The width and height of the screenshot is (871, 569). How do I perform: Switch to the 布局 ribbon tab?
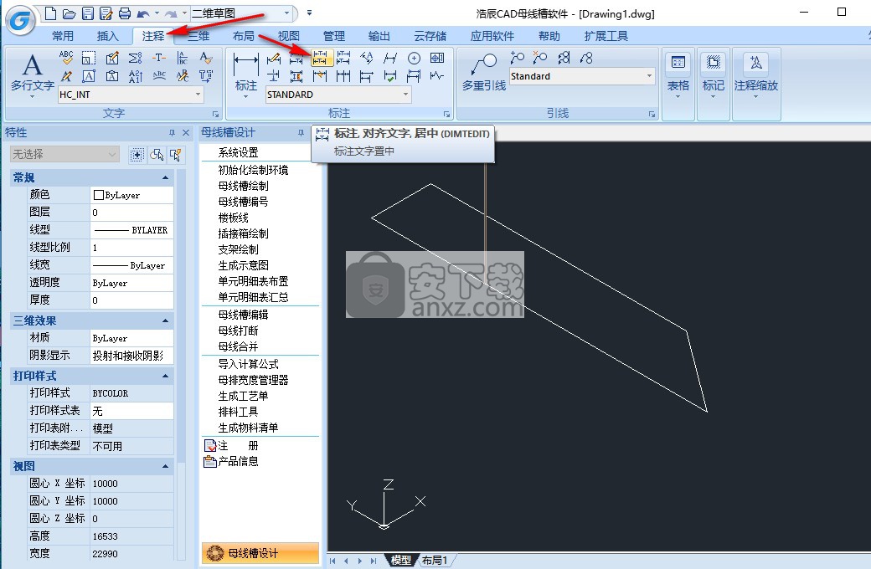point(244,36)
